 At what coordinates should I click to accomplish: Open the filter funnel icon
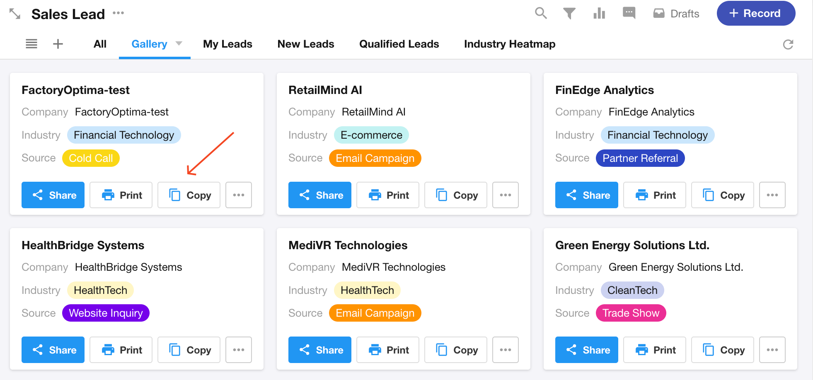tap(569, 14)
